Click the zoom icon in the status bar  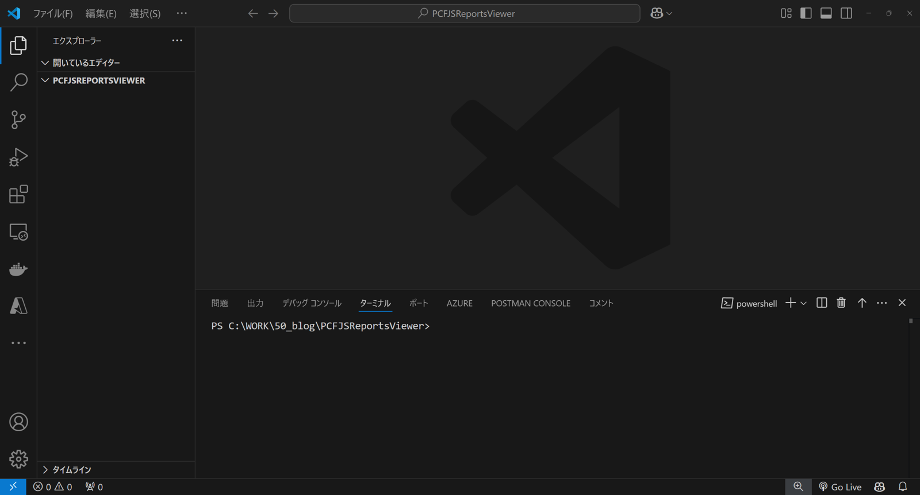(798, 487)
